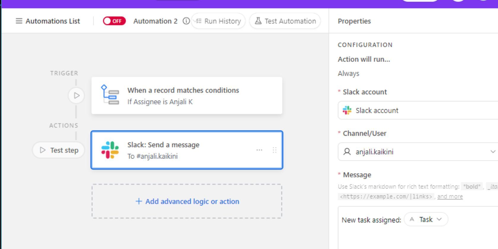Click the hamburger icon next to Automations List
The image size is (498, 249).
19,21
